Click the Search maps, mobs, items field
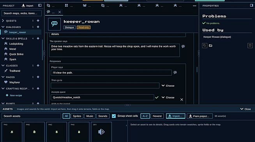The width and height of the screenshot is (255, 142). coord(21,13)
